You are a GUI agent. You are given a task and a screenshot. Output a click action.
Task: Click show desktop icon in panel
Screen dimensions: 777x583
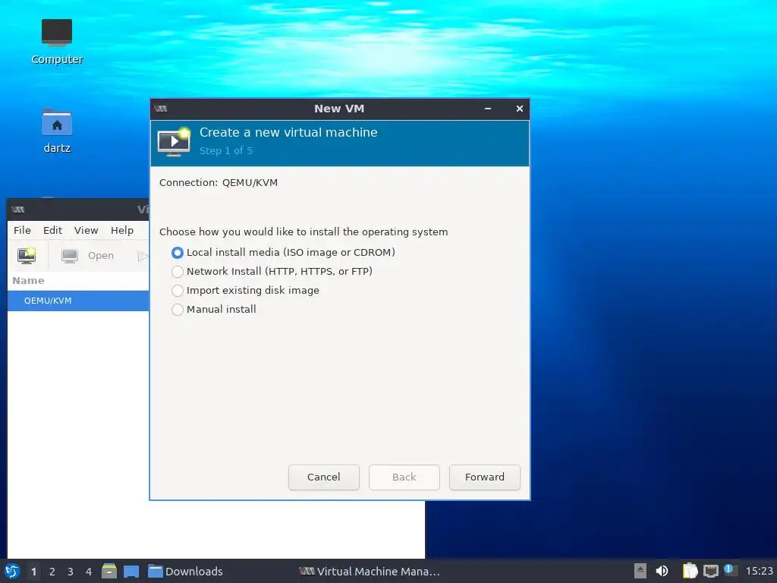(x=131, y=572)
